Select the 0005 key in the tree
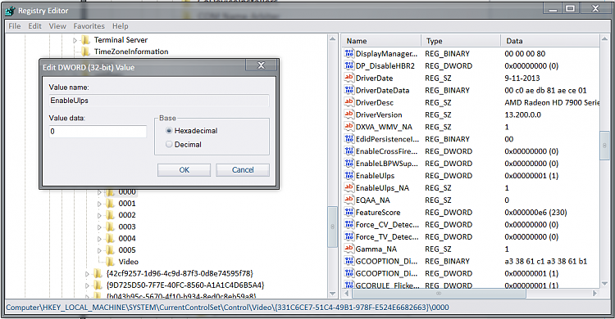615x319 pixels. pyautogui.click(x=127, y=250)
